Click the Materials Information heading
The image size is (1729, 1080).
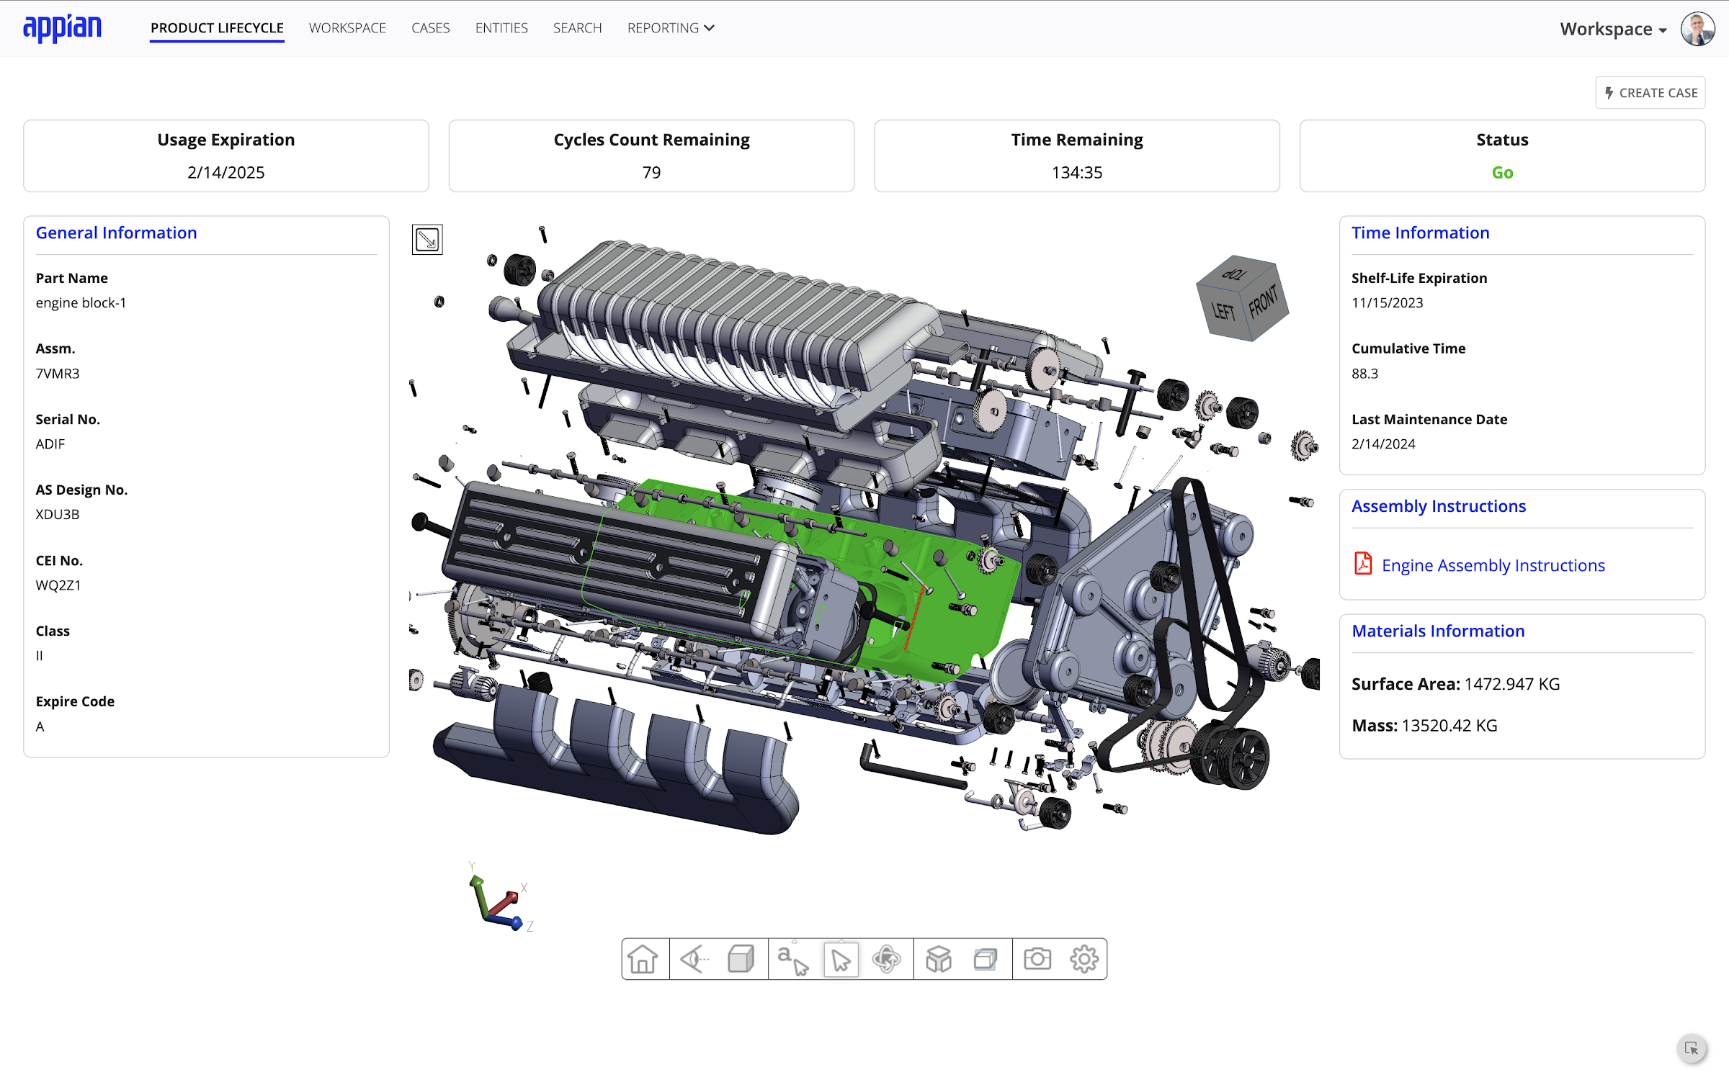pyautogui.click(x=1438, y=631)
